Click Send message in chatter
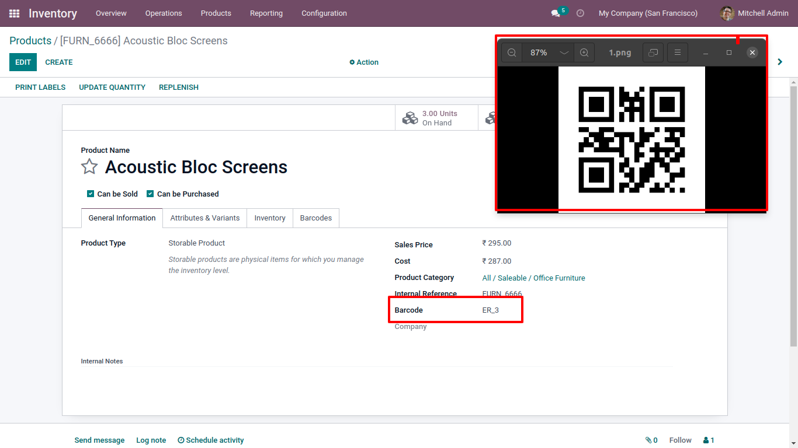 coord(99,440)
